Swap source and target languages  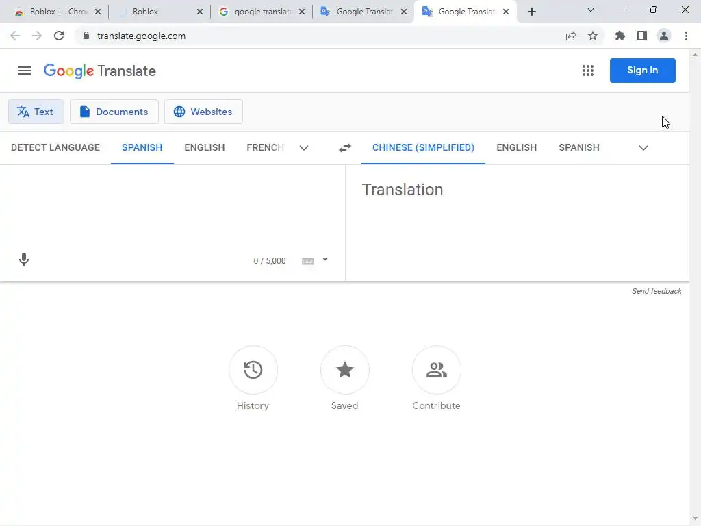[x=345, y=148]
